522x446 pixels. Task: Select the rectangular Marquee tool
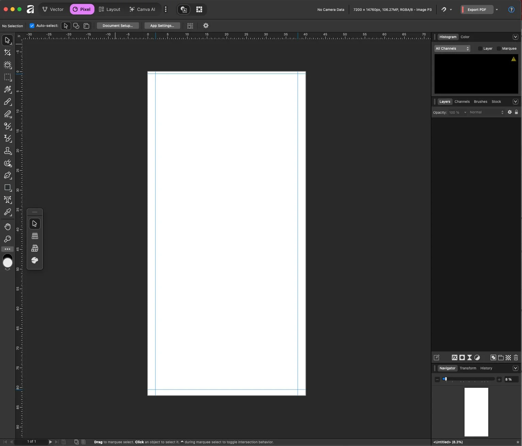pos(7,77)
